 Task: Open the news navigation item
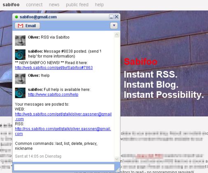tap(54, 5)
